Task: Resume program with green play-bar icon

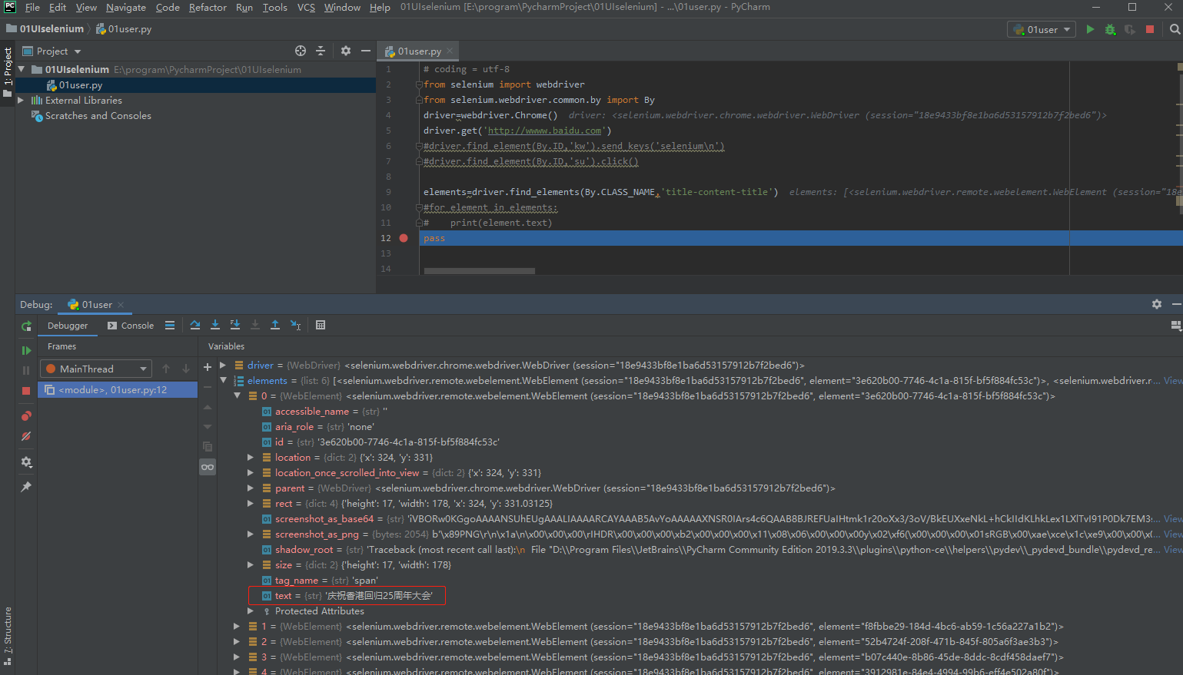Action: pyautogui.click(x=26, y=350)
